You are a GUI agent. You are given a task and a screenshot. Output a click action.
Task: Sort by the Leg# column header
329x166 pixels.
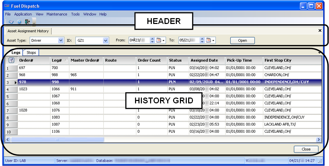[57, 60]
